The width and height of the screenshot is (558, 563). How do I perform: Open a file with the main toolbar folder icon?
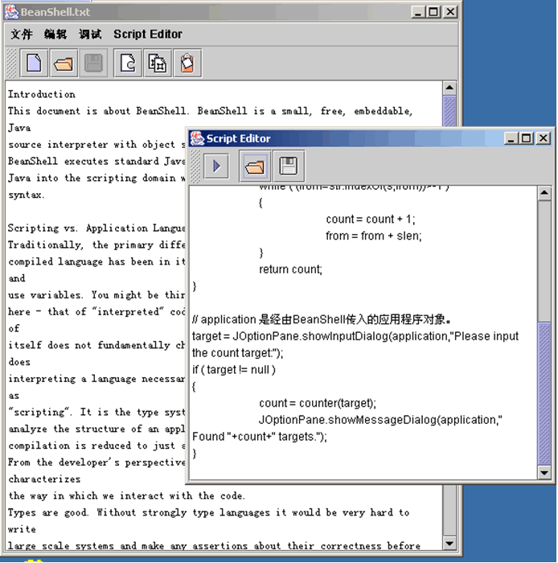(64, 64)
